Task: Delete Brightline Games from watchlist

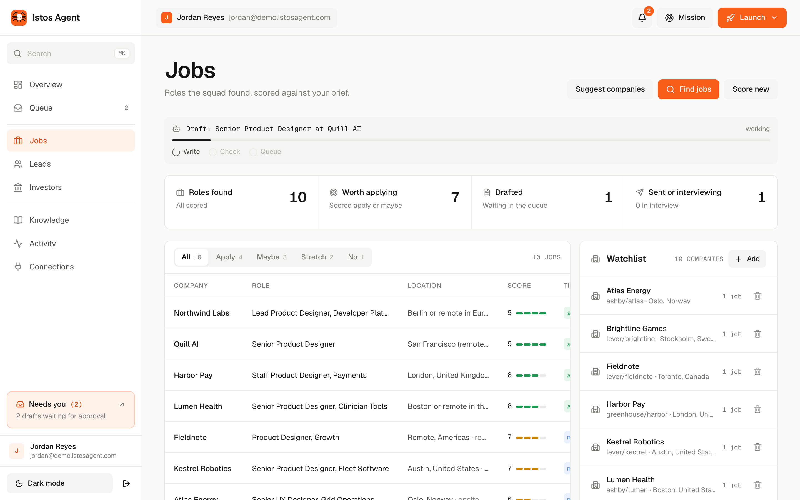Action: pos(757,334)
